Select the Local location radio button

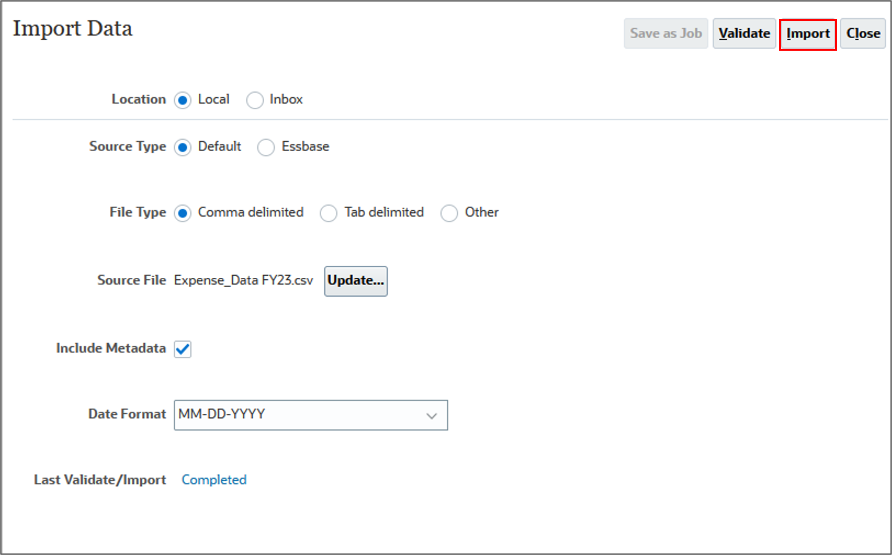coord(183,100)
